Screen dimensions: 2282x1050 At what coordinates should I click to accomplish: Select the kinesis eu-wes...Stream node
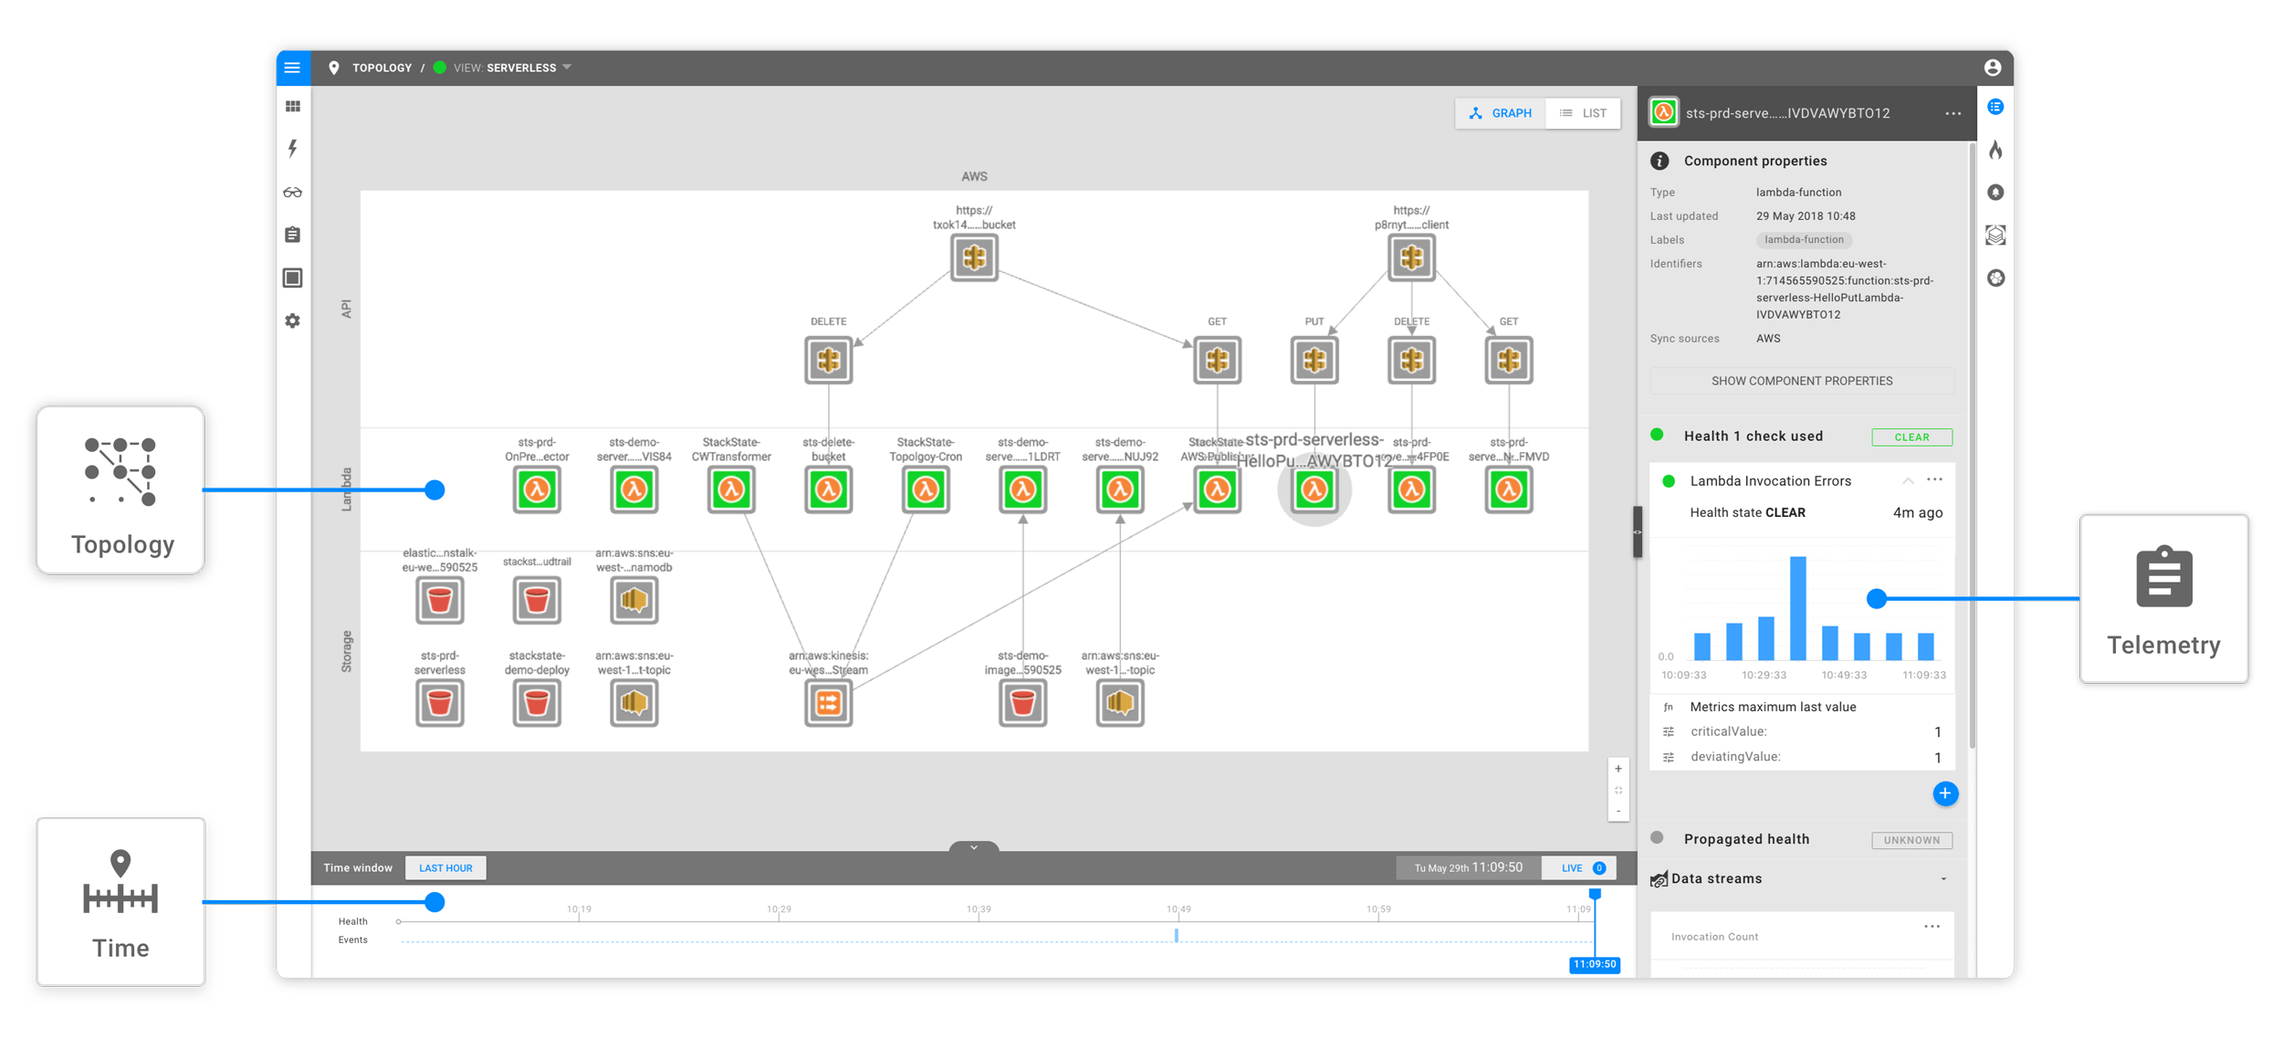(829, 703)
